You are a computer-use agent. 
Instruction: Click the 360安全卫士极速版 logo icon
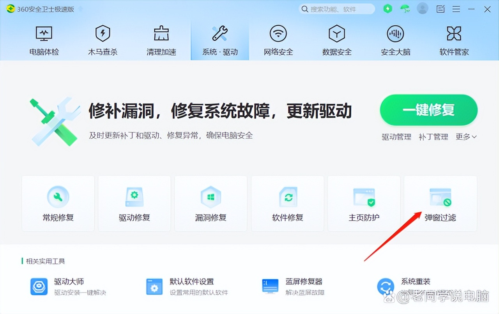click(x=11, y=9)
